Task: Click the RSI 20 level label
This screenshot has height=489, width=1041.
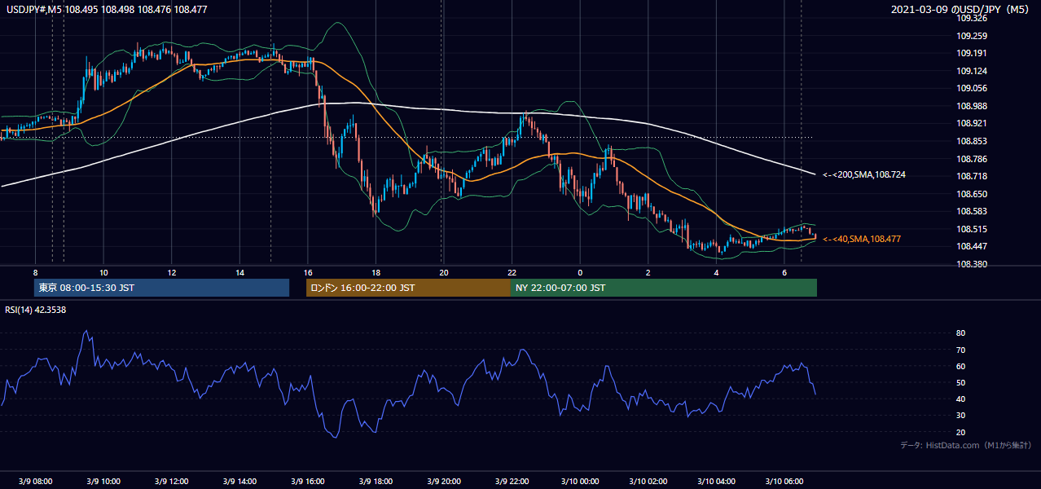Action: pyautogui.click(x=961, y=432)
